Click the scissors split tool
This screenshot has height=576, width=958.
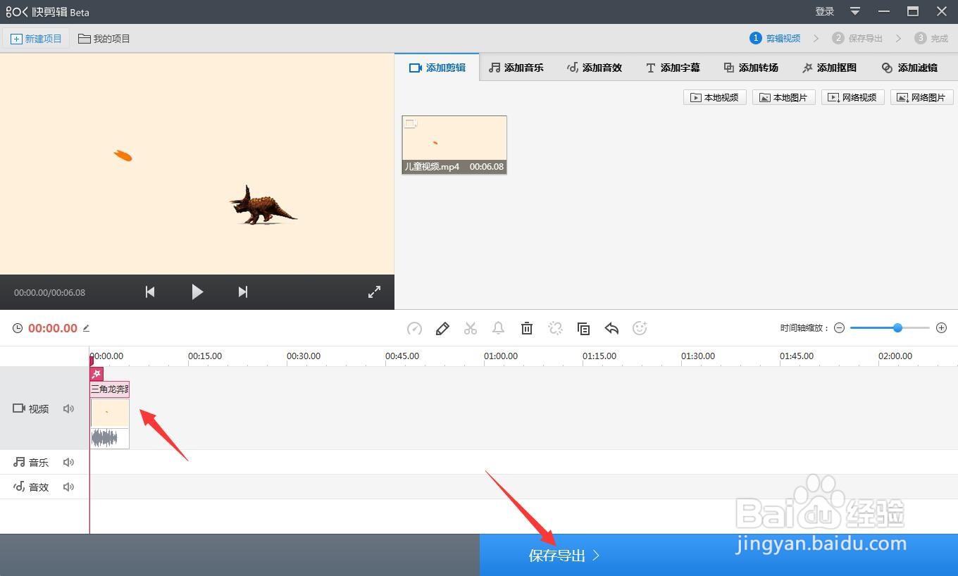point(471,328)
